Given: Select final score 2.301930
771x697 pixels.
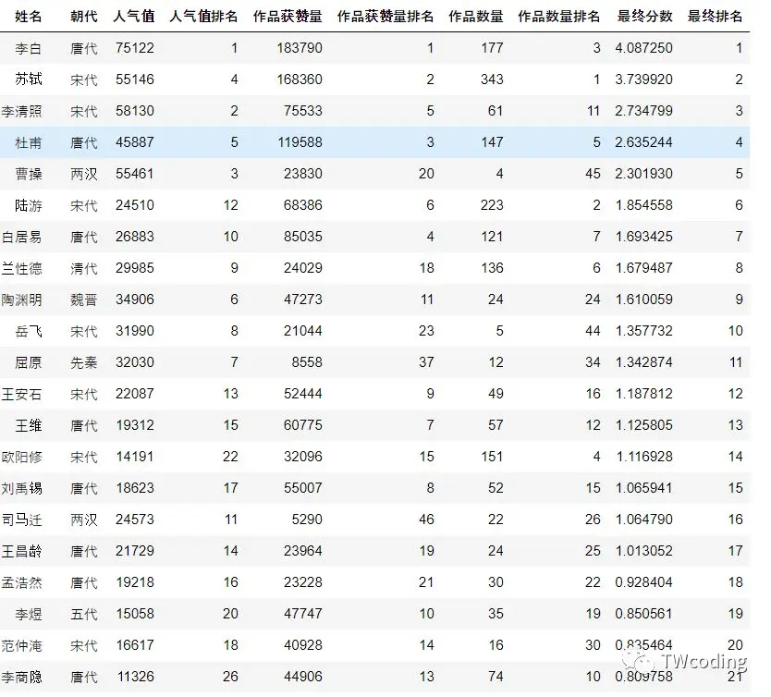Looking at the screenshot, I should (643, 174).
